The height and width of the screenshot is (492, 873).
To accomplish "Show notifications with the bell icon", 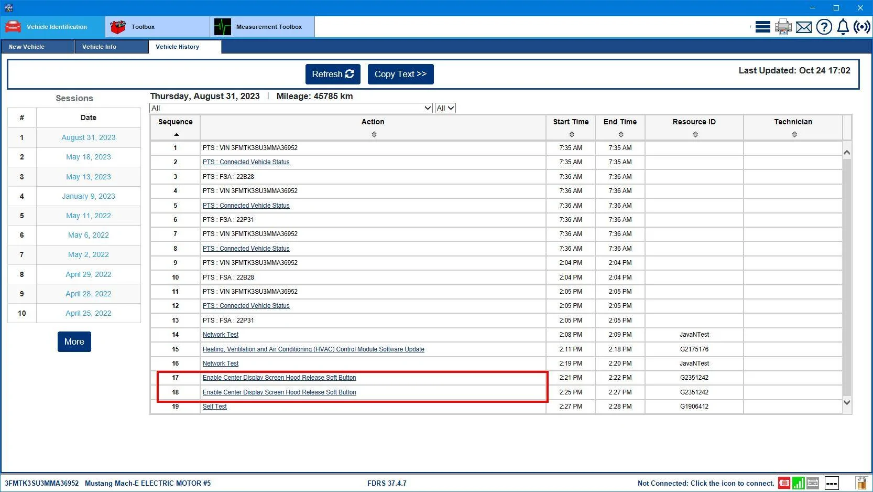I will pos(843,27).
